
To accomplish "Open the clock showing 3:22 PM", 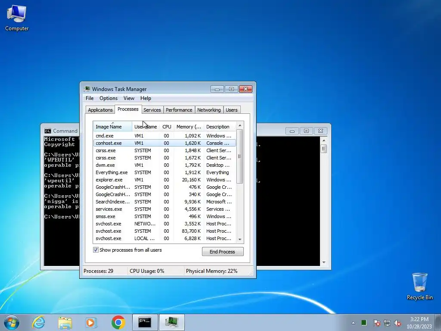I will [x=419, y=323].
